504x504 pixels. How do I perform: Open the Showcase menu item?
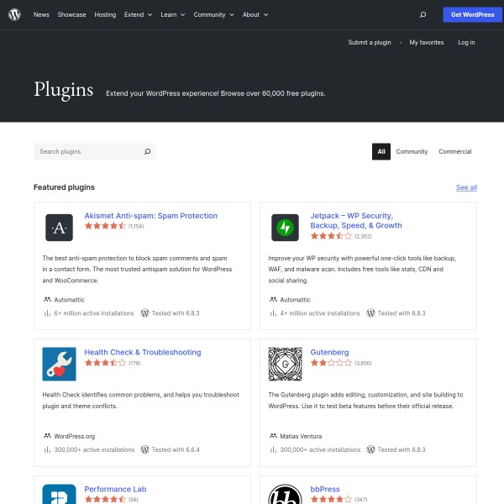(71, 15)
